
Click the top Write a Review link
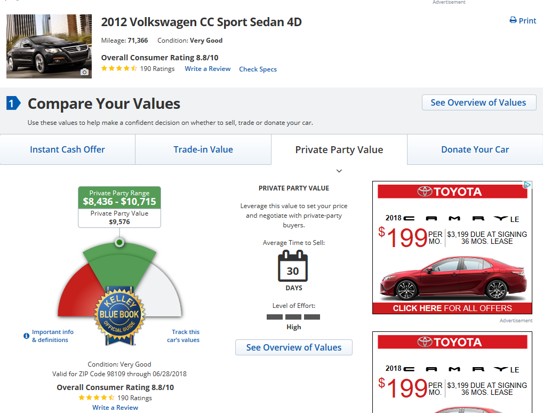[207, 69]
